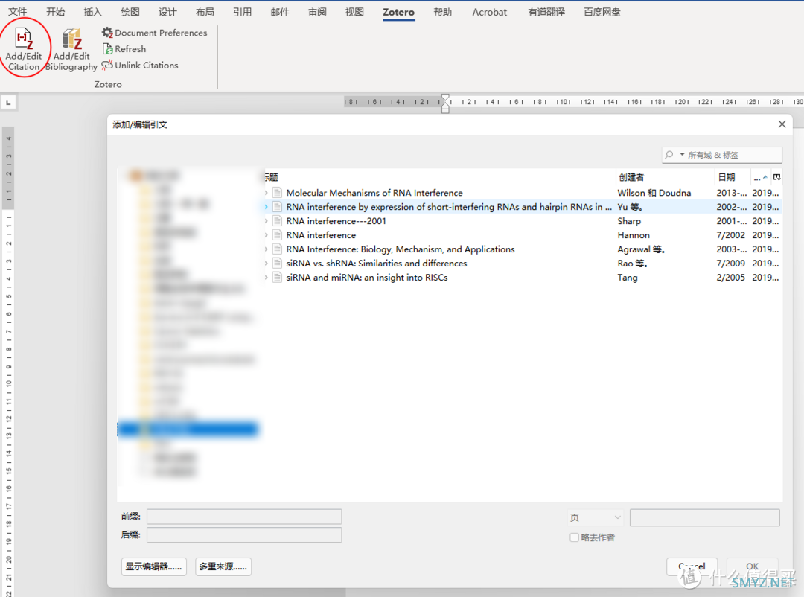Click document icon of Molecular Mechanisms row
804x597 pixels.
277,193
